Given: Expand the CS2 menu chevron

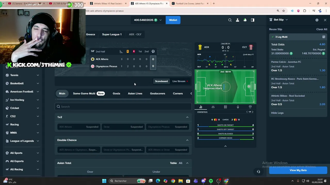Looking at the screenshot, I should click(38, 116).
